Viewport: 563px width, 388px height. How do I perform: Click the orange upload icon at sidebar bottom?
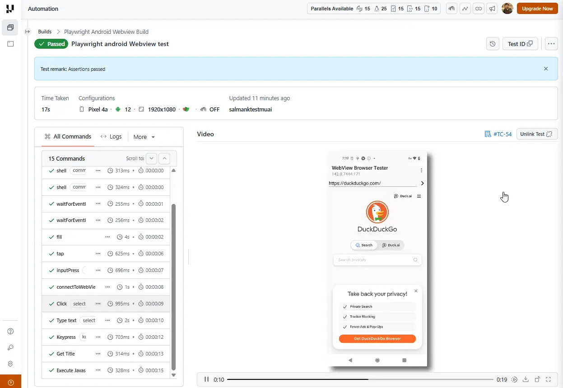click(11, 383)
